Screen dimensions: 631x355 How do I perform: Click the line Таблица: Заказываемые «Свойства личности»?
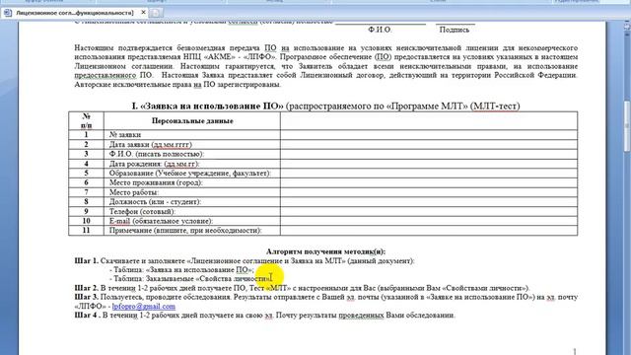[191, 278]
